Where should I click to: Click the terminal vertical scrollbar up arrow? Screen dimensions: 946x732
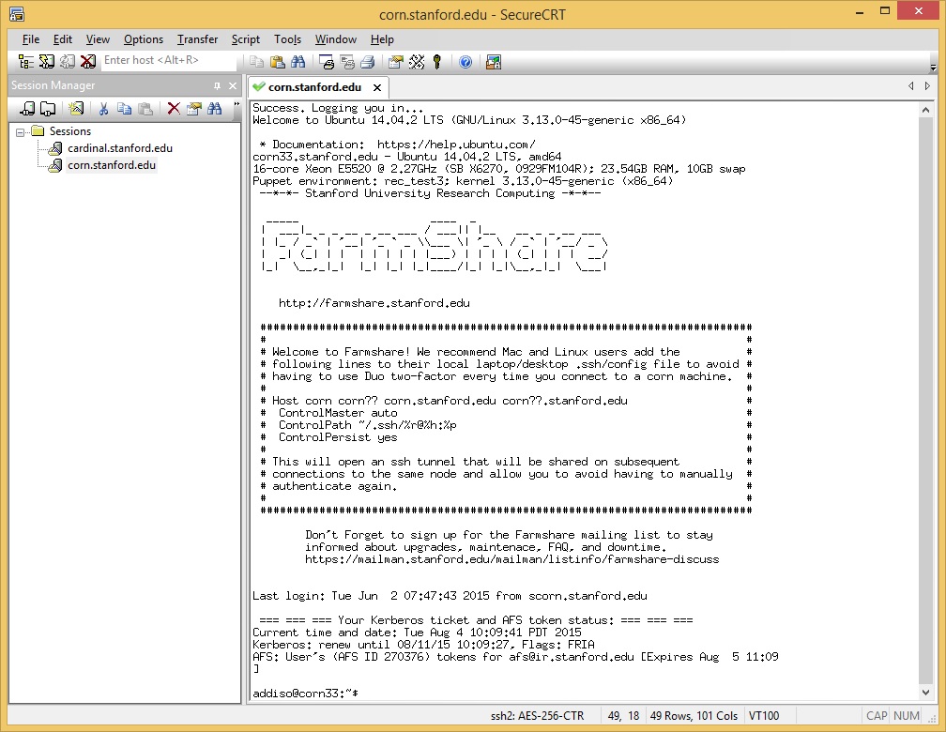tap(927, 109)
